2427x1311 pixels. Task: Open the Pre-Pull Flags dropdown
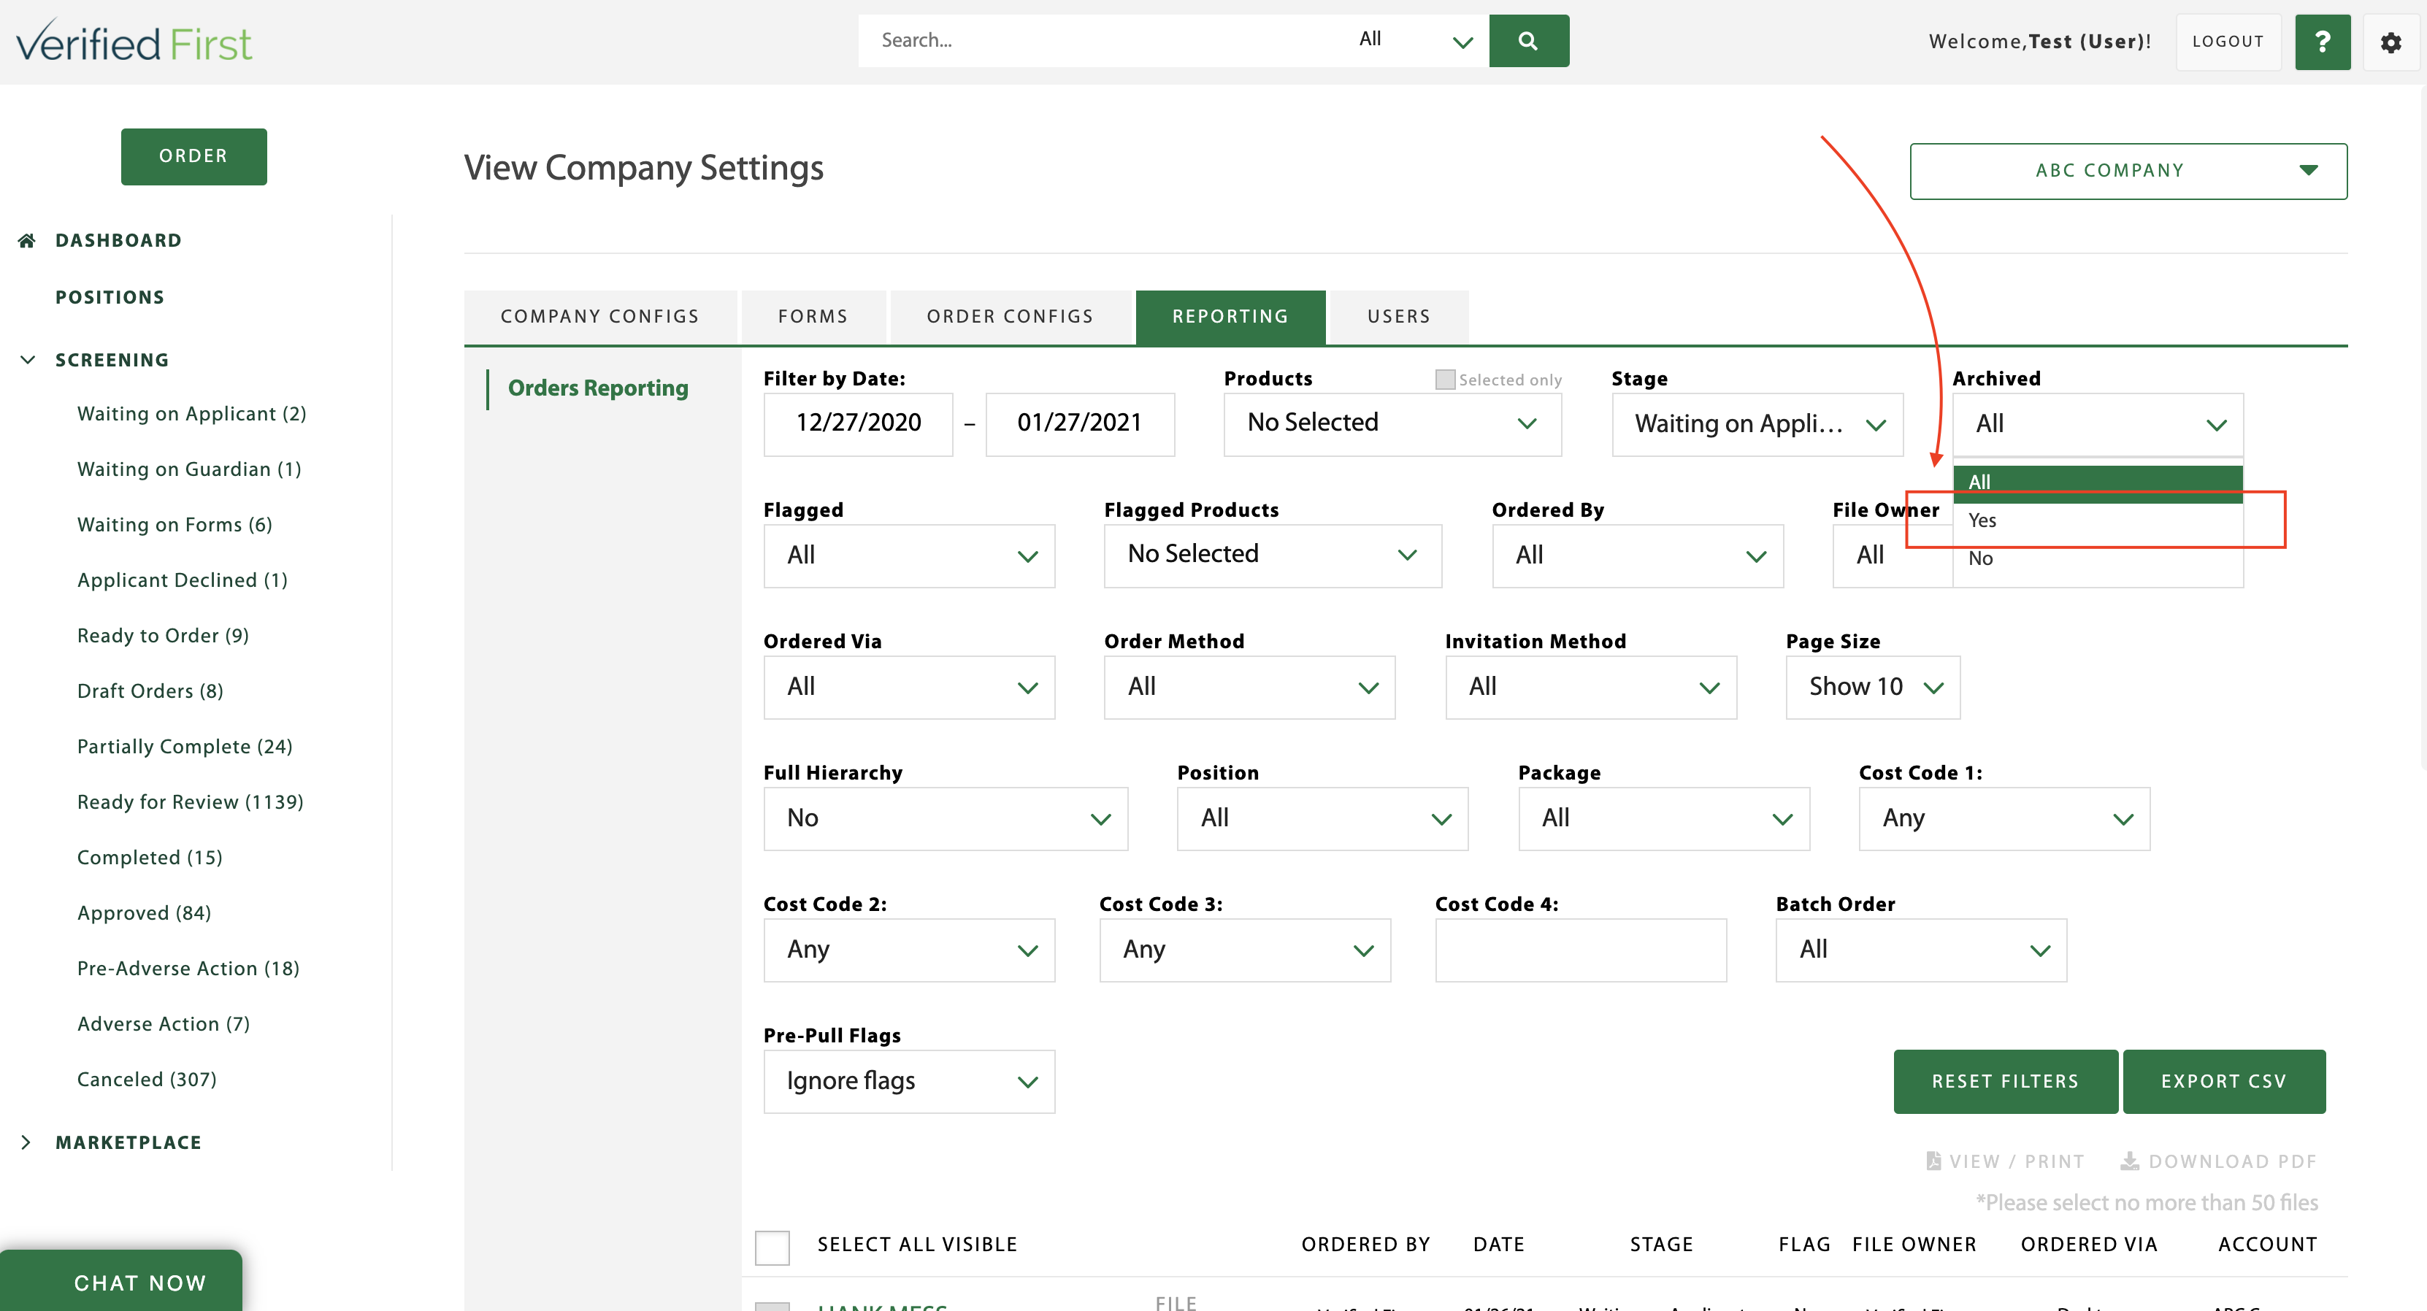pyautogui.click(x=909, y=1081)
